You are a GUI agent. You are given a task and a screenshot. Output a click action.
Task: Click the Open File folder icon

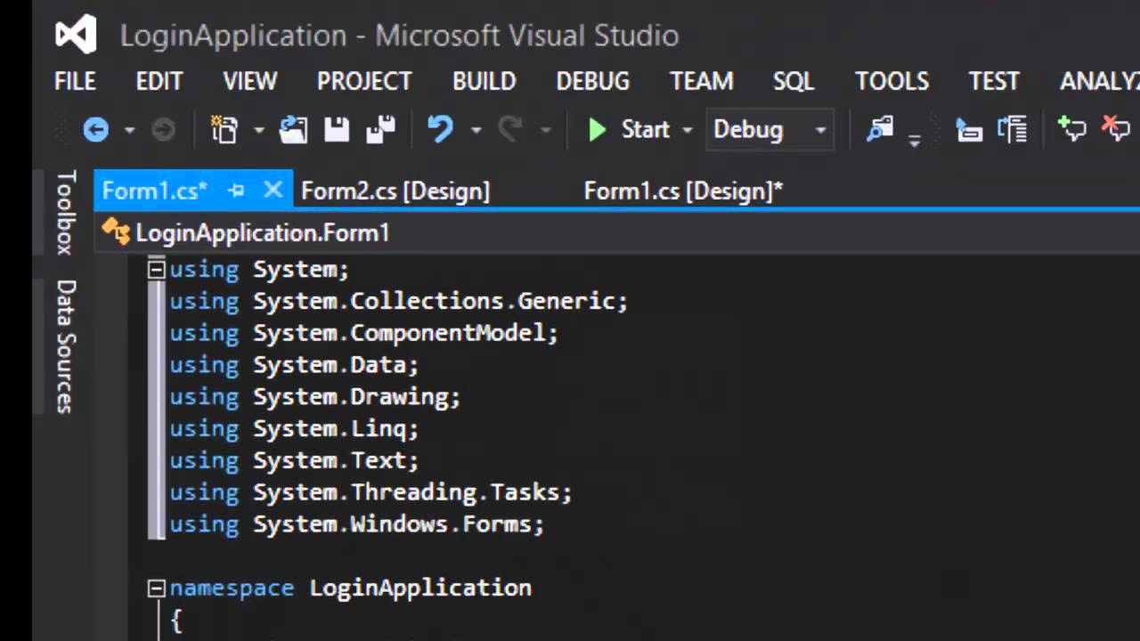[x=293, y=130]
